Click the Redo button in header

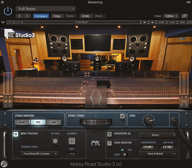[x=99, y=16]
